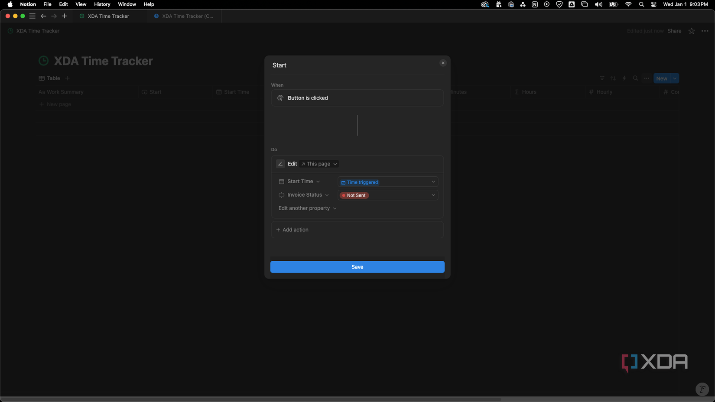
Task: Select the Table view tab
Action: point(49,78)
